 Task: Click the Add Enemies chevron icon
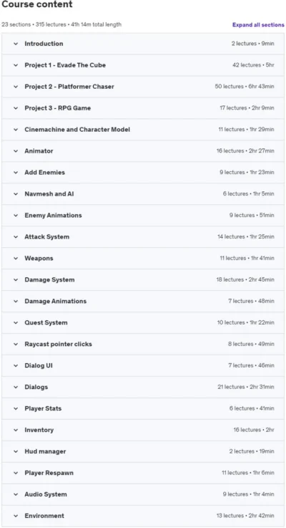pos(16,173)
